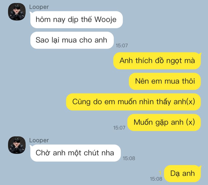Open the Looper sender name above the first message
208x185 pixels.
[39, 7]
